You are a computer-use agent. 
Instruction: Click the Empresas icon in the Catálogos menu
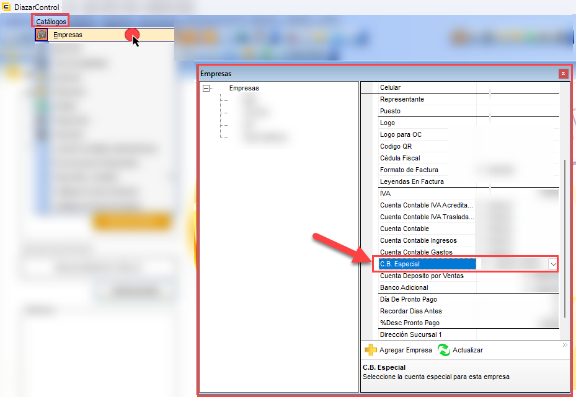[42, 35]
